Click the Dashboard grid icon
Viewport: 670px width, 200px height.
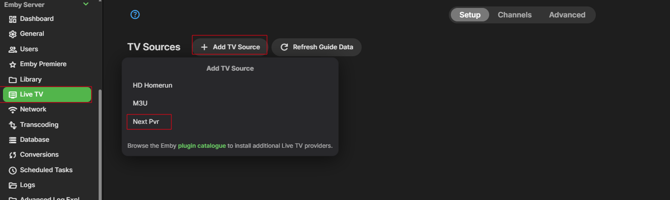(13, 19)
